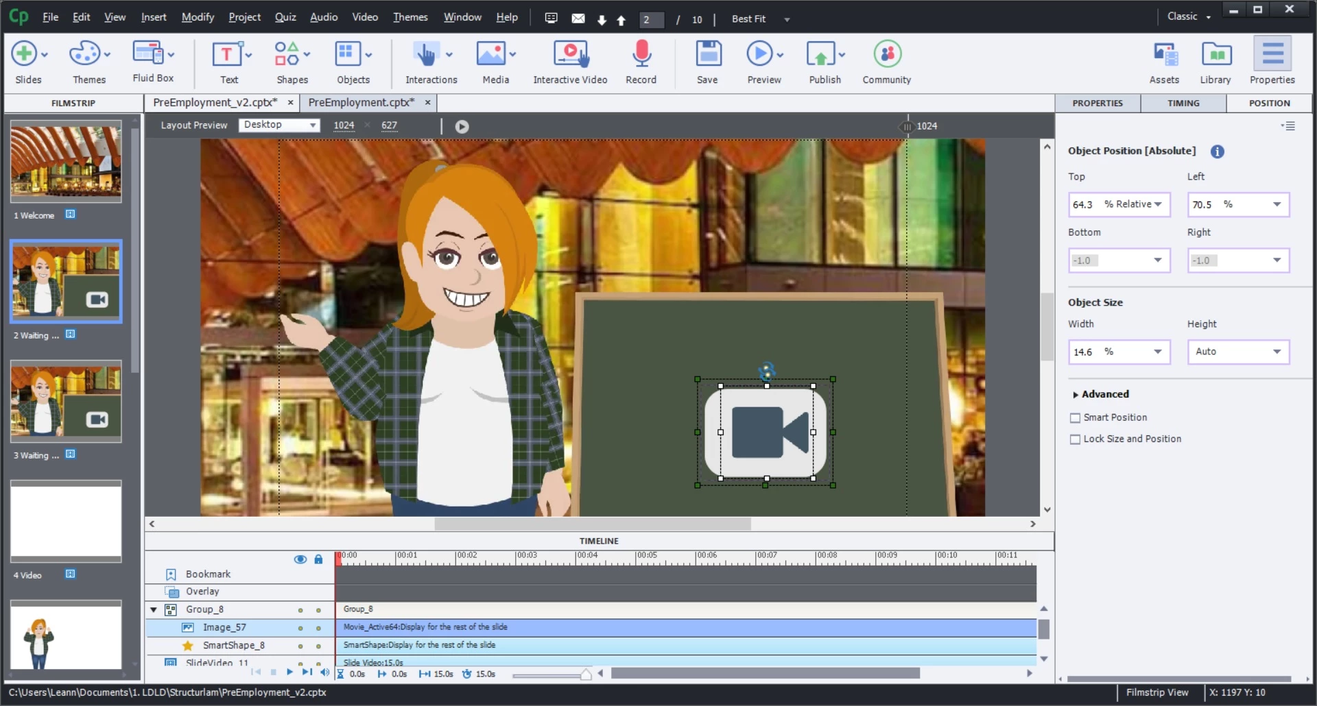Enable the Smart Position checkbox
Viewport: 1317px width, 706px height.
[x=1075, y=417]
